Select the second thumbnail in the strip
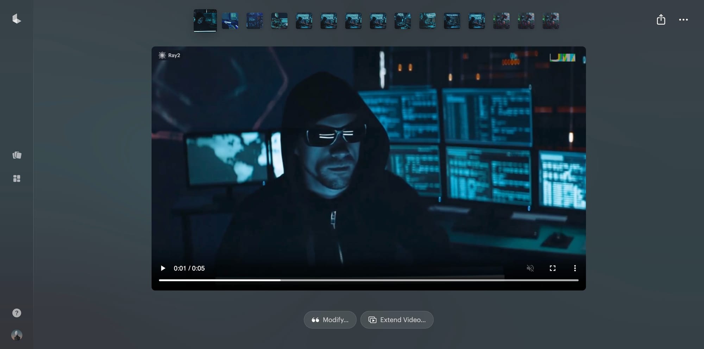 [230, 21]
